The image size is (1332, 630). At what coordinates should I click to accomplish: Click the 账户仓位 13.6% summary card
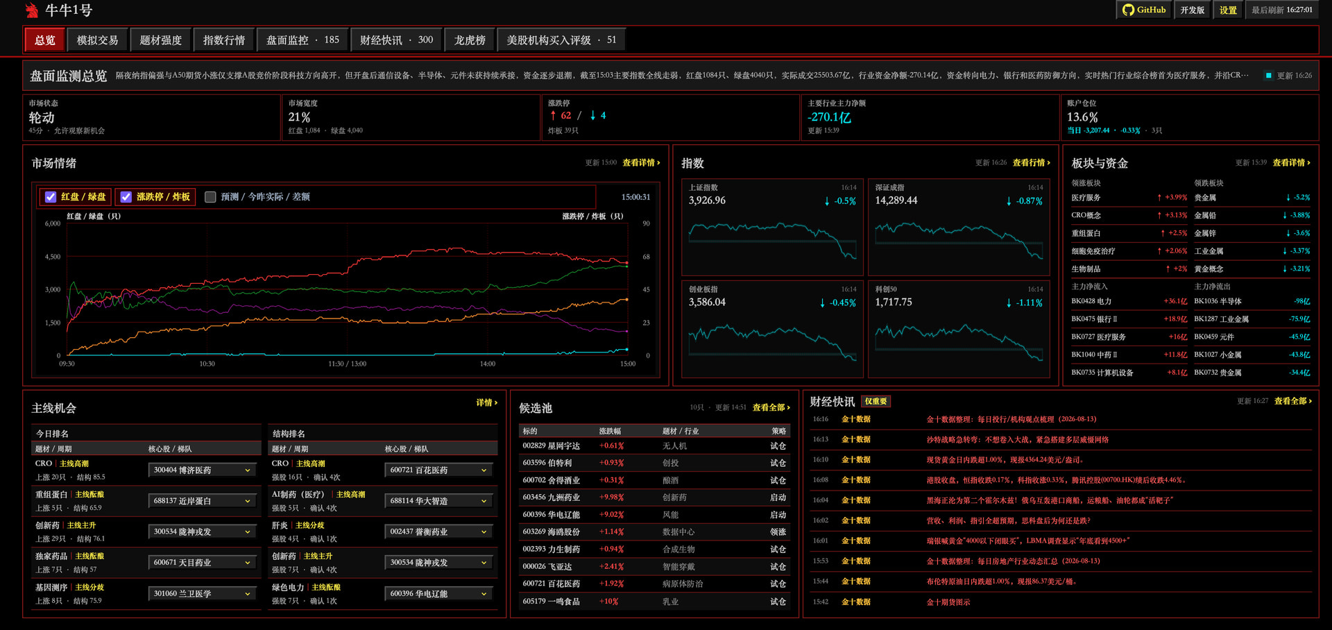point(1189,117)
